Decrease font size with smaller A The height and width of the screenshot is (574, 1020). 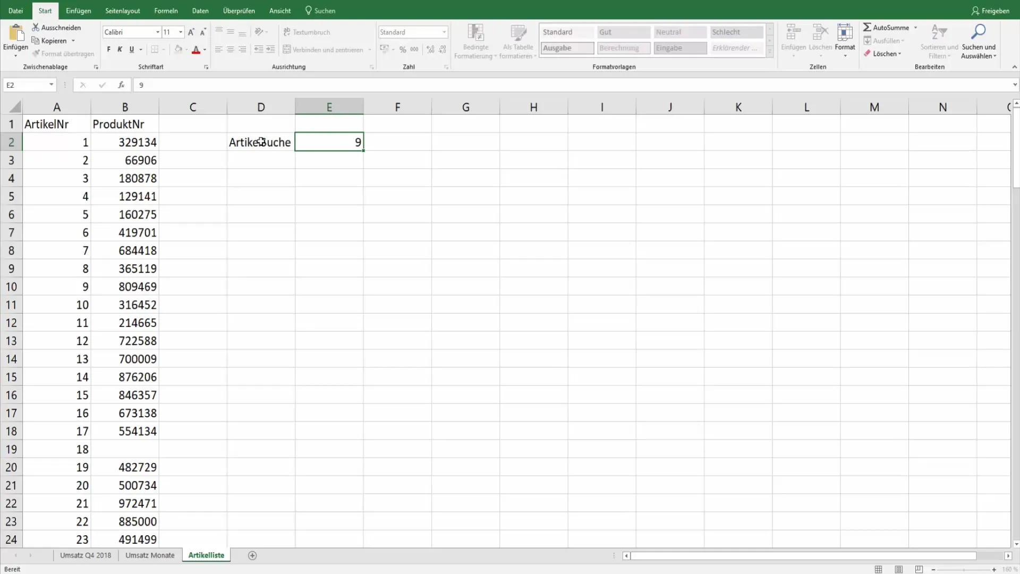click(203, 32)
